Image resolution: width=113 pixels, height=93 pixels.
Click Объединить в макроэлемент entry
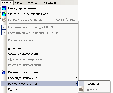(39, 59)
